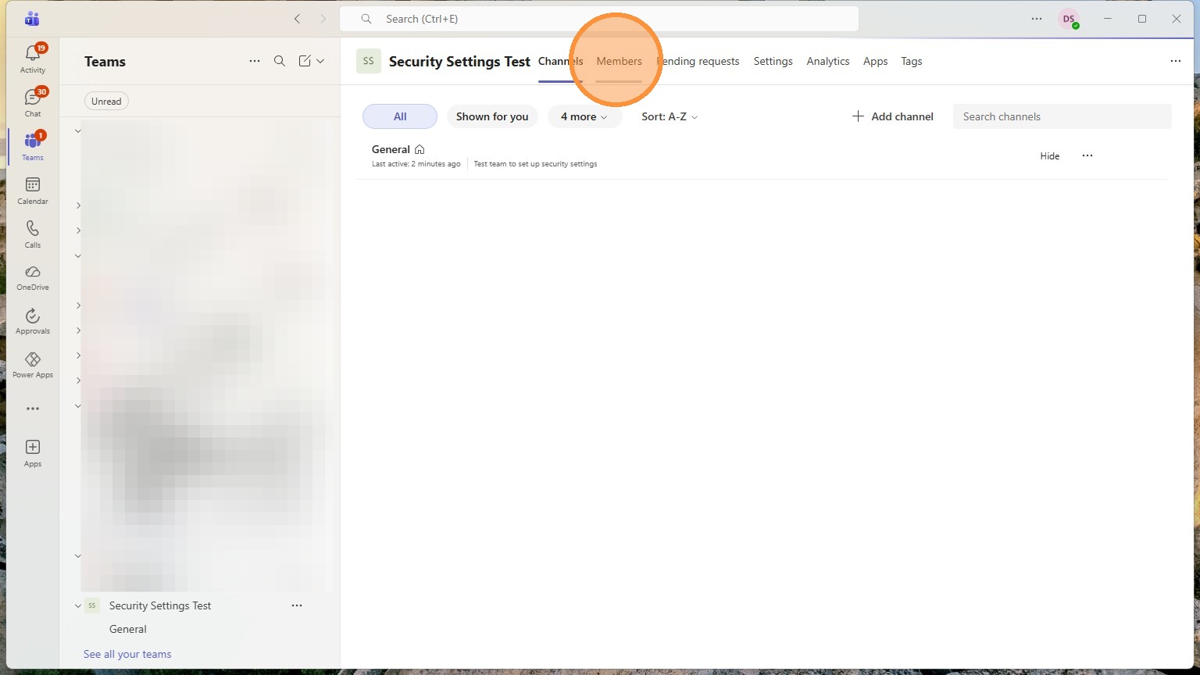Screen dimensions: 1200x675
Task: Open the Apps store in the left rail
Action: (33, 453)
